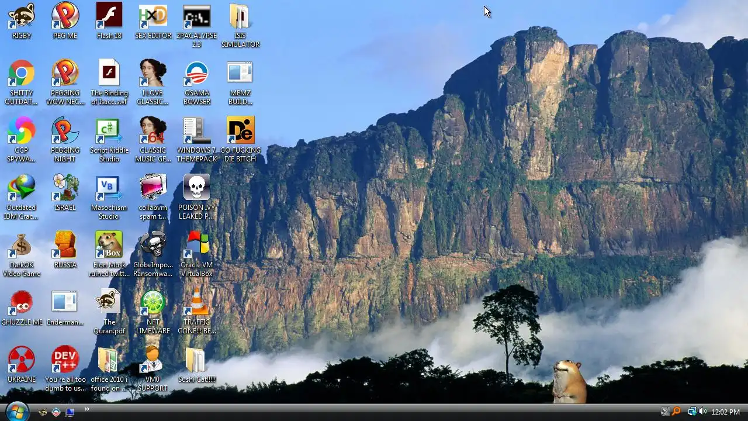Launch the PEG ME desktop shortcut

point(65,16)
